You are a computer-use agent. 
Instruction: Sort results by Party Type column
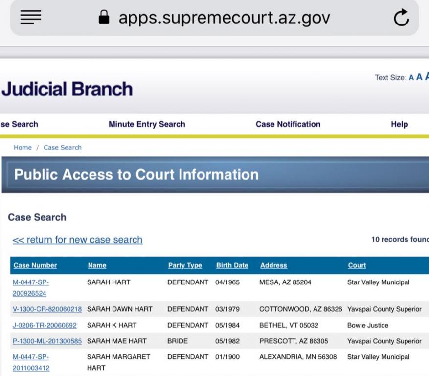coord(184,265)
